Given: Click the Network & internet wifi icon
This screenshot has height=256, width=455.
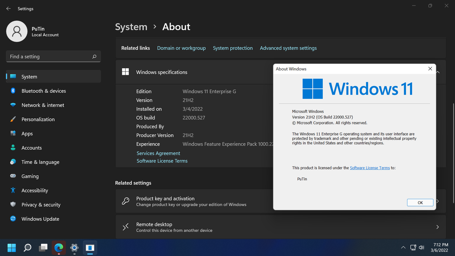Looking at the screenshot, I should click(x=13, y=105).
